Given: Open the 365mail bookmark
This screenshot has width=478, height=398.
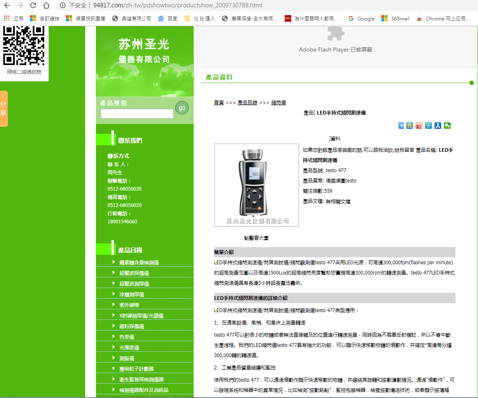Looking at the screenshot, I should (395, 18).
